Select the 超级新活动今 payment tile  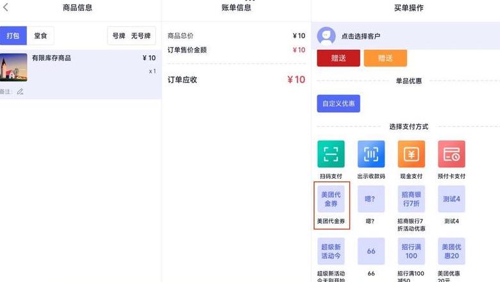pos(331,251)
